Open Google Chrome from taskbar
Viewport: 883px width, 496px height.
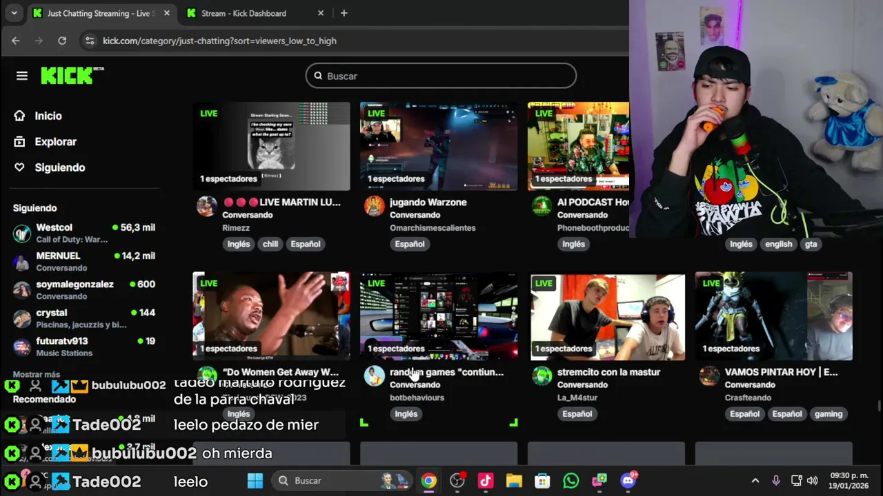pyautogui.click(x=429, y=481)
